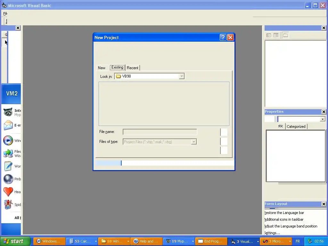The image size is (328, 246).
Task: Click Settings... in the language menu
Action: pos(272,233)
